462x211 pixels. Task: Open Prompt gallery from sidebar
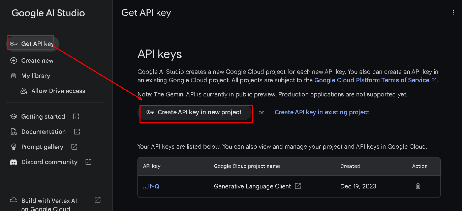(42, 147)
